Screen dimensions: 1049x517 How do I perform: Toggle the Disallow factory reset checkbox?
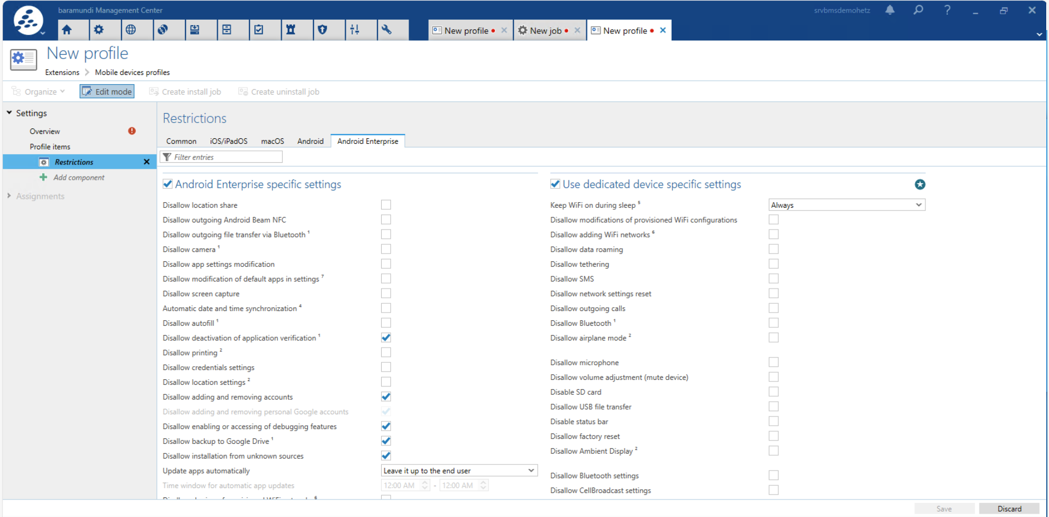pyautogui.click(x=773, y=436)
